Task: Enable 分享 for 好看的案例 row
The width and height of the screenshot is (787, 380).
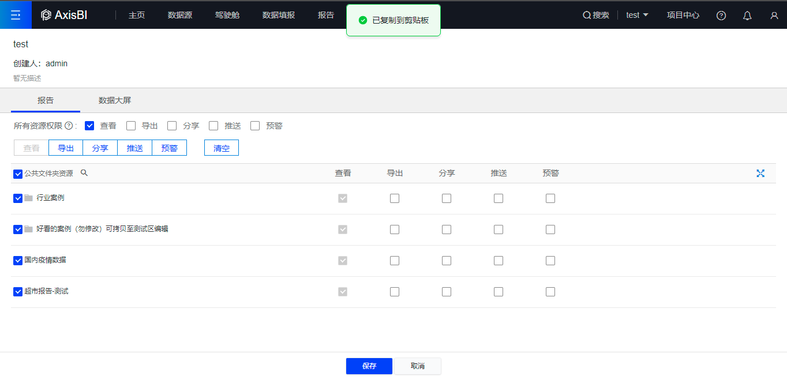Action: 447,229
